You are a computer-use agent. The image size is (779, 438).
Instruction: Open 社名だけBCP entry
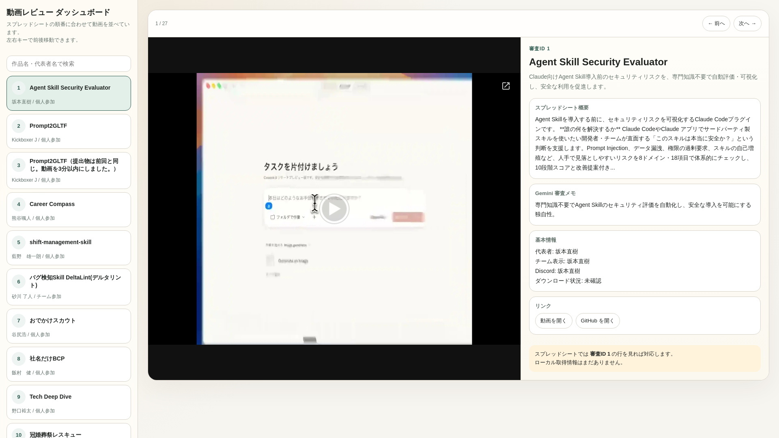69,364
